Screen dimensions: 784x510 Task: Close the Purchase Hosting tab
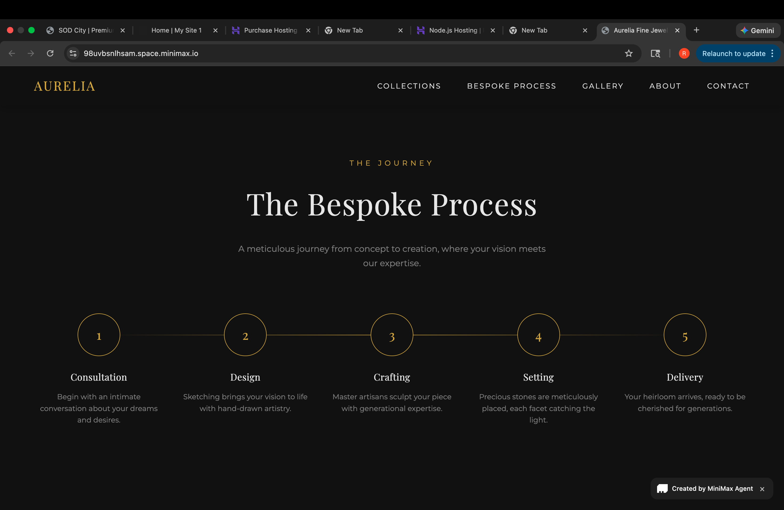(308, 30)
